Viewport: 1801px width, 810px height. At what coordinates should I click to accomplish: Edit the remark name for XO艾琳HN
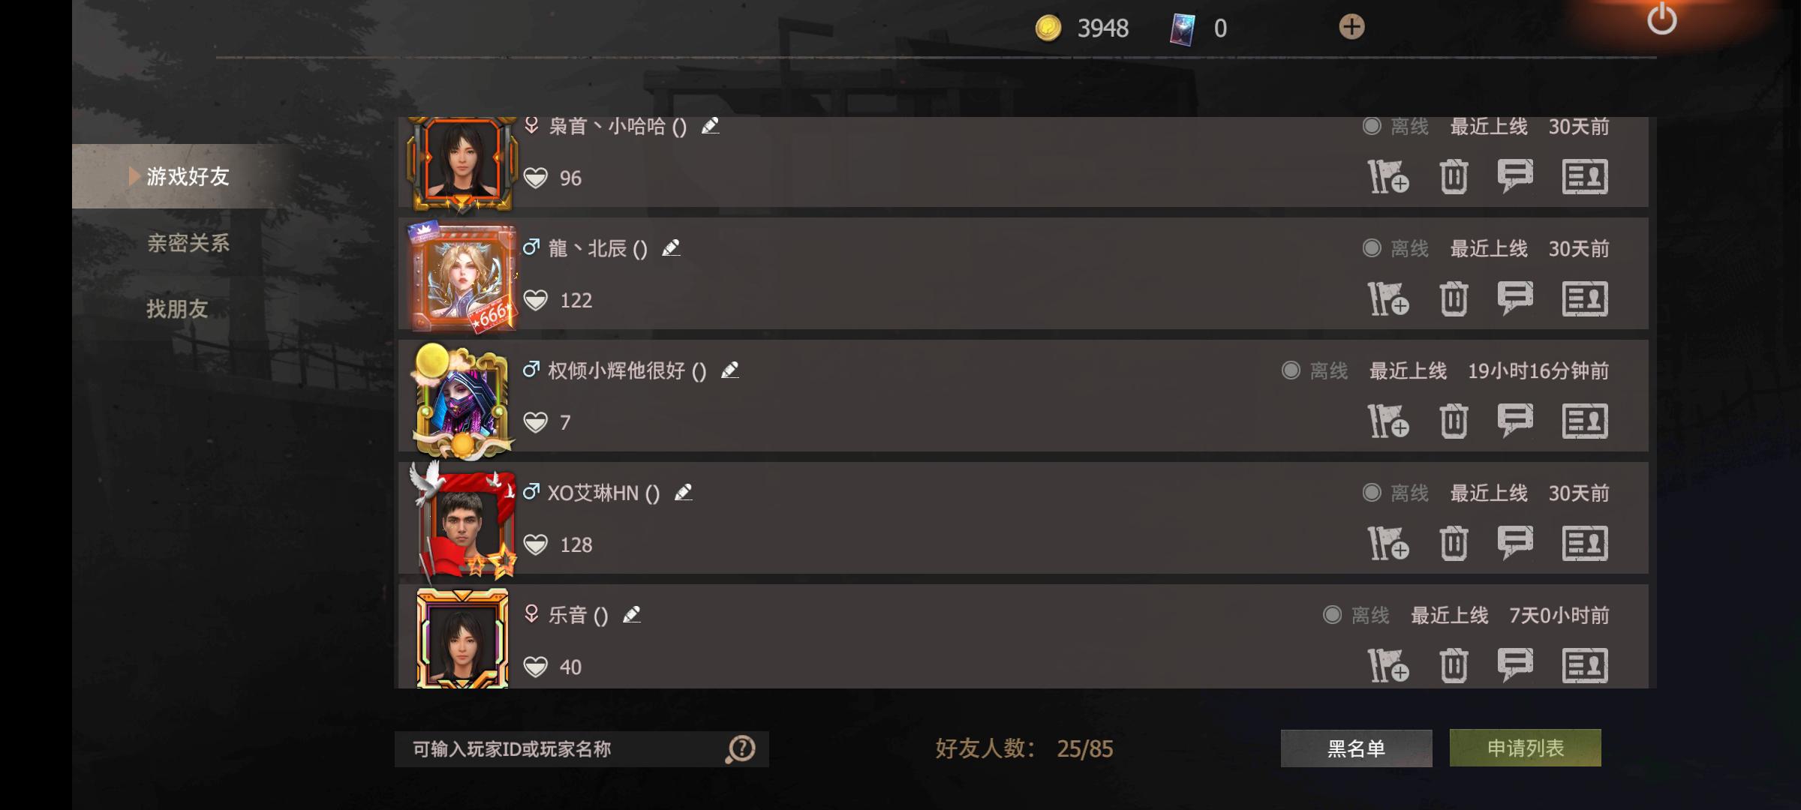[683, 492]
